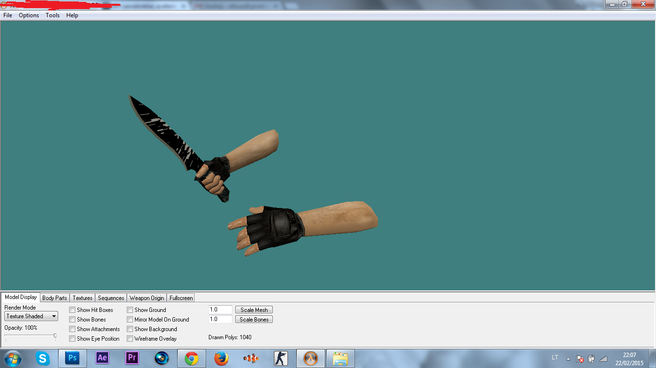Select the Model Display tab

pyautogui.click(x=21, y=297)
